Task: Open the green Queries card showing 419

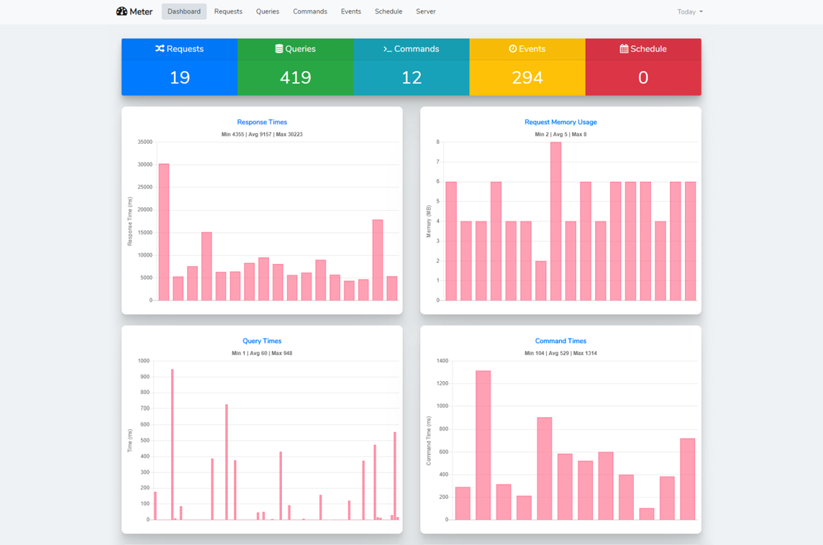Action: coord(296,67)
